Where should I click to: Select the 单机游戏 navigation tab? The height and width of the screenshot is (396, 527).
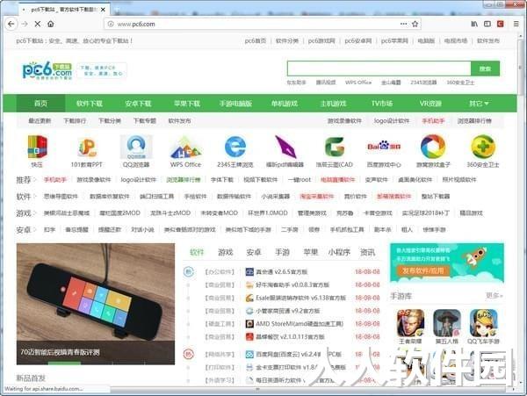[x=285, y=103]
